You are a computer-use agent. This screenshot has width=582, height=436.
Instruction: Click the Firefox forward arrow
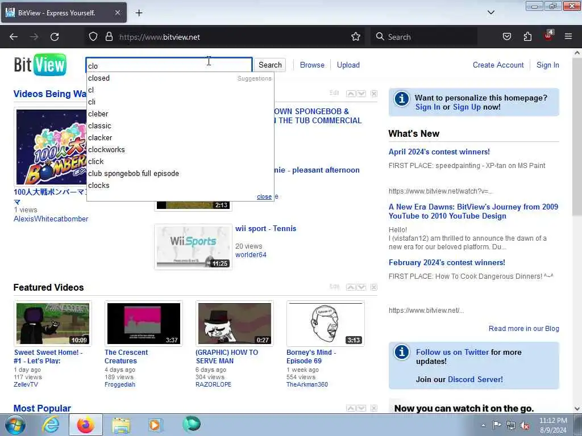[34, 37]
